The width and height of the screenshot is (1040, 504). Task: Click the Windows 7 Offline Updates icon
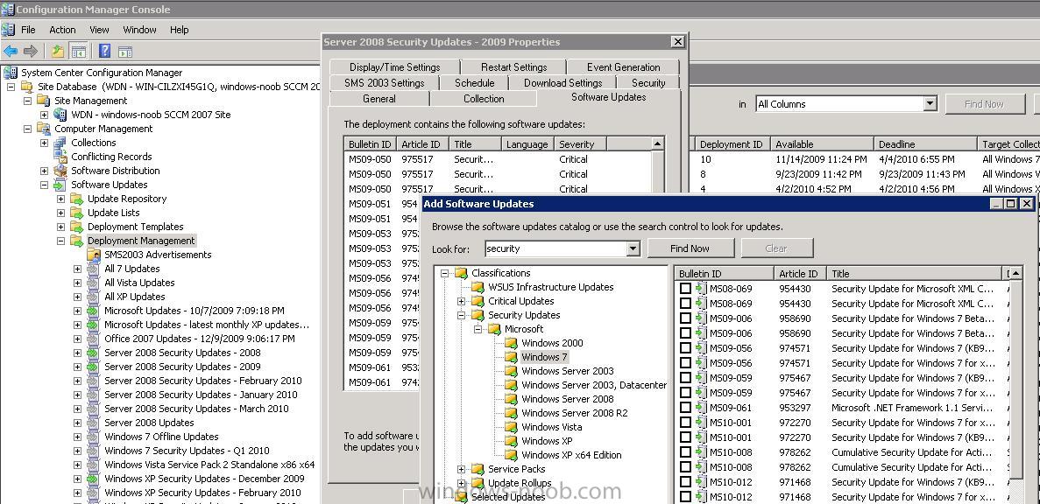click(94, 437)
